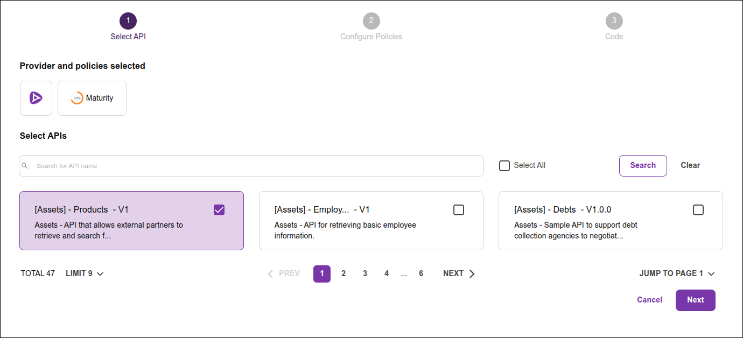
Task: Click the Clear link
Action: click(x=690, y=165)
